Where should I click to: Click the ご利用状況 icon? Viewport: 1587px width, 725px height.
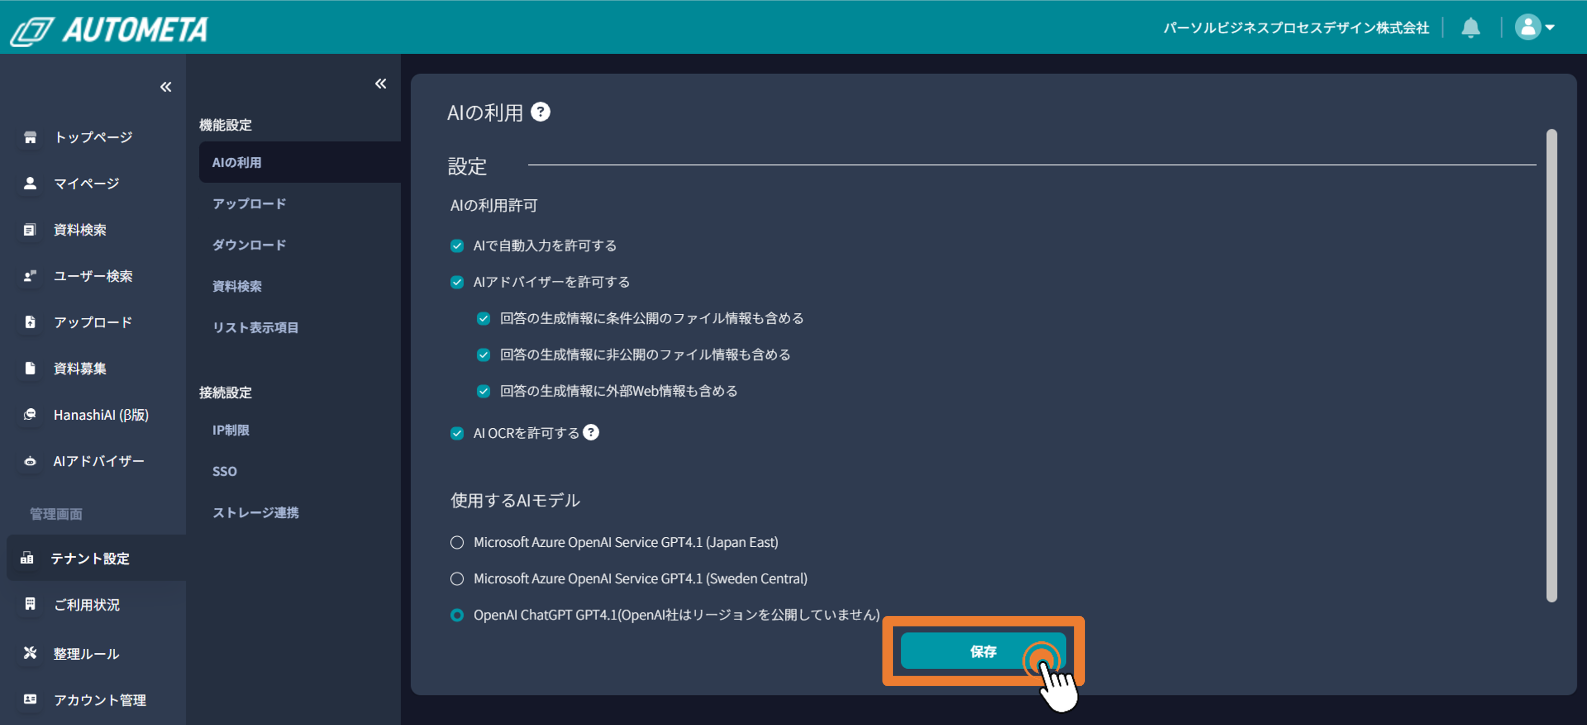(x=30, y=604)
